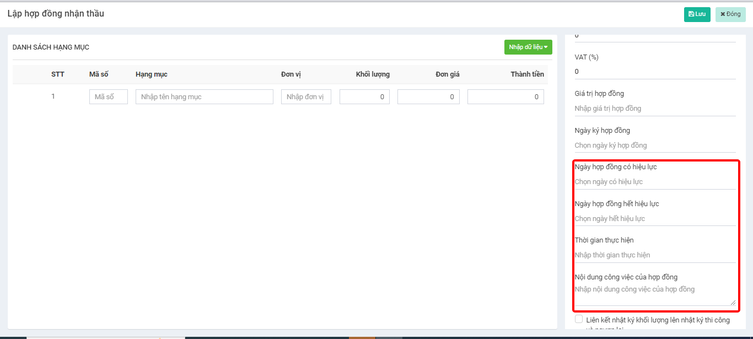Image resolution: width=753 pixels, height=339 pixels.
Task: Click the Hạng mục column header
Action: (152, 74)
